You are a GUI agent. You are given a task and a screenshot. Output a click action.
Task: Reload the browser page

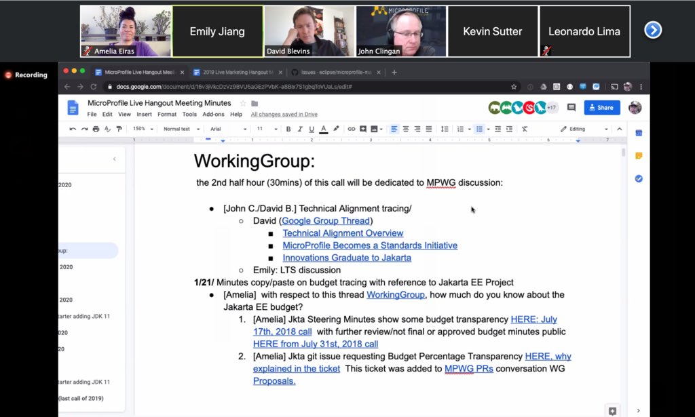pos(94,87)
